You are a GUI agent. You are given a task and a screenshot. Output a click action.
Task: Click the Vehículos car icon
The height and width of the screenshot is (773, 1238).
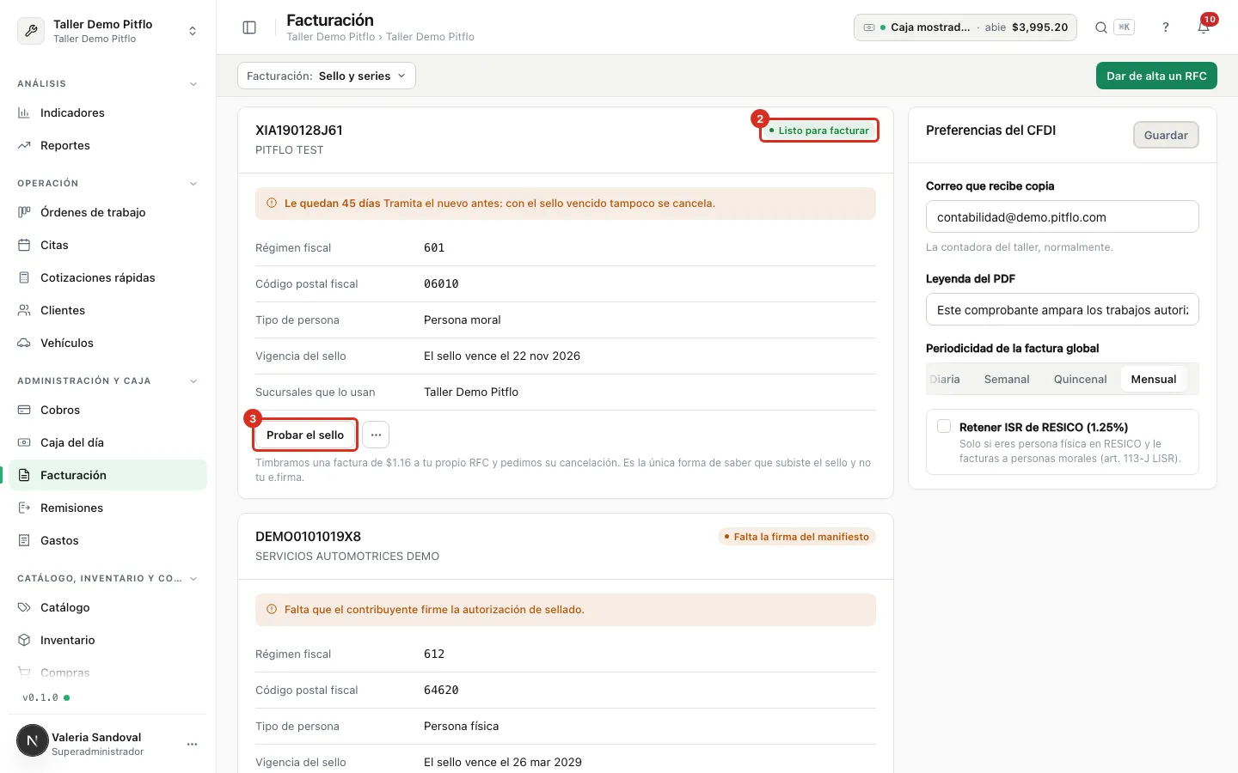(x=24, y=343)
